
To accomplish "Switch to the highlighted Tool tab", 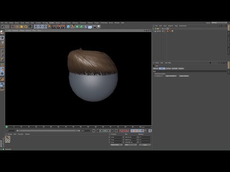I will pyautogui.click(x=162, y=68).
